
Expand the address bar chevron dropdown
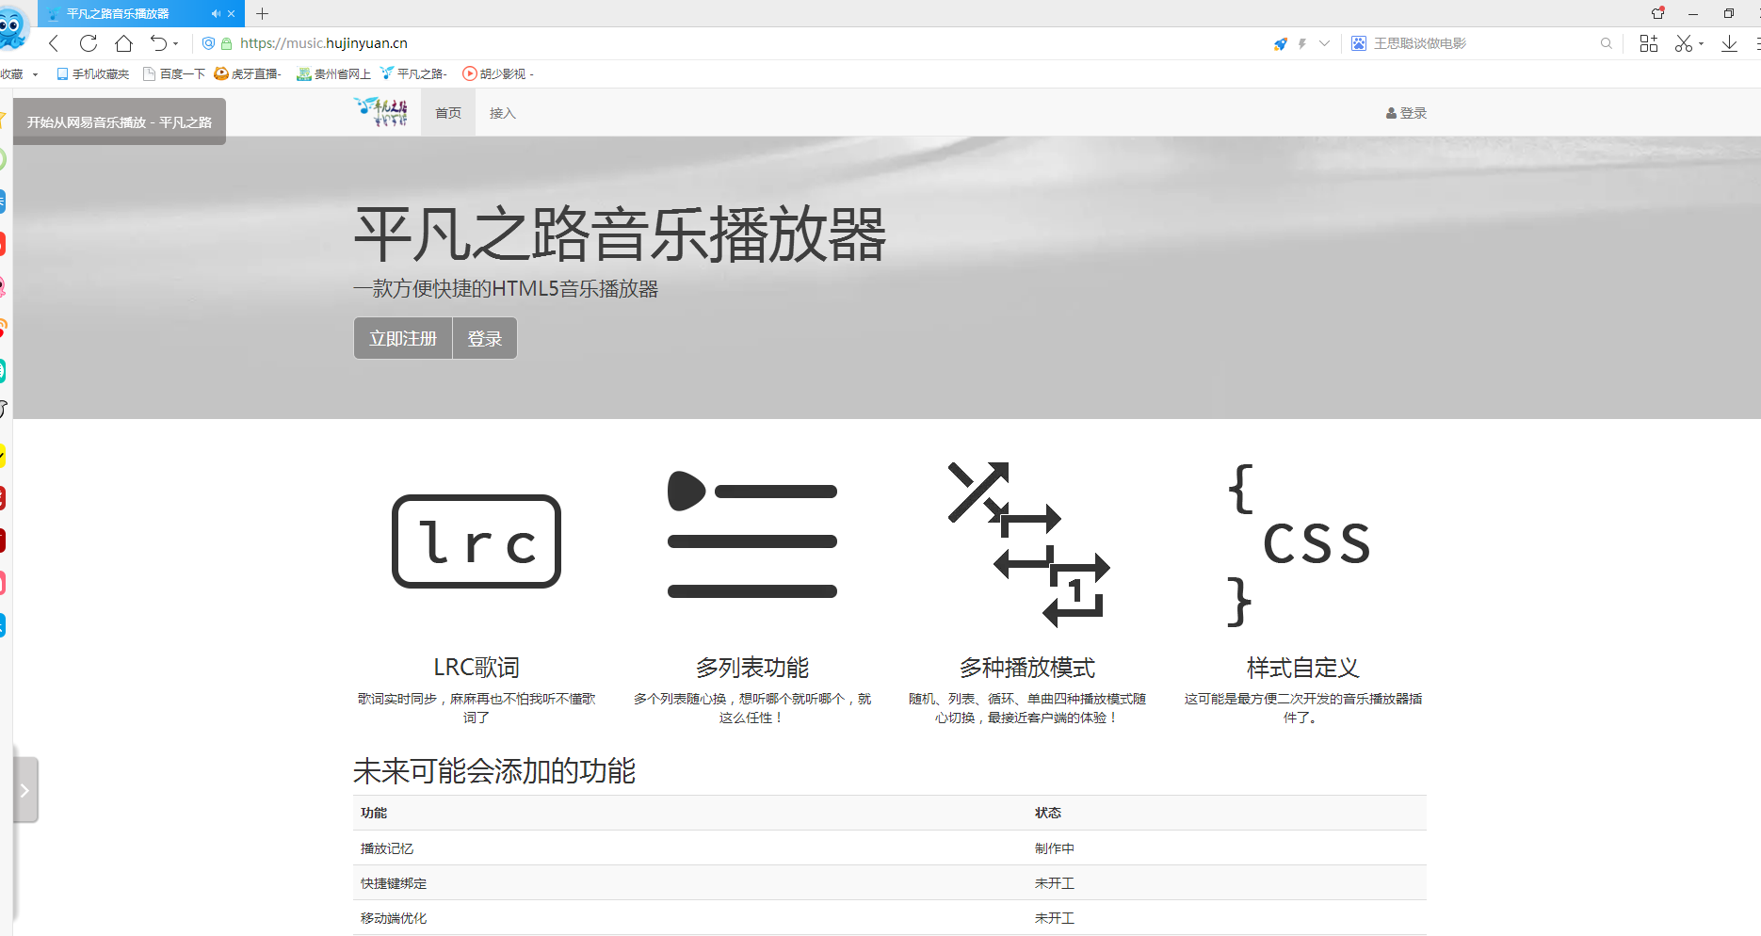(x=1324, y=43)
